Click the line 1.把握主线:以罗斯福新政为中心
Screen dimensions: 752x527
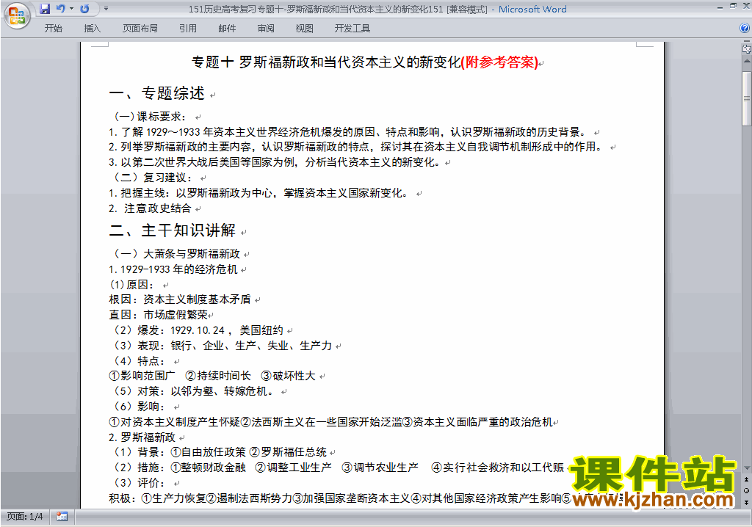(259, 193)
